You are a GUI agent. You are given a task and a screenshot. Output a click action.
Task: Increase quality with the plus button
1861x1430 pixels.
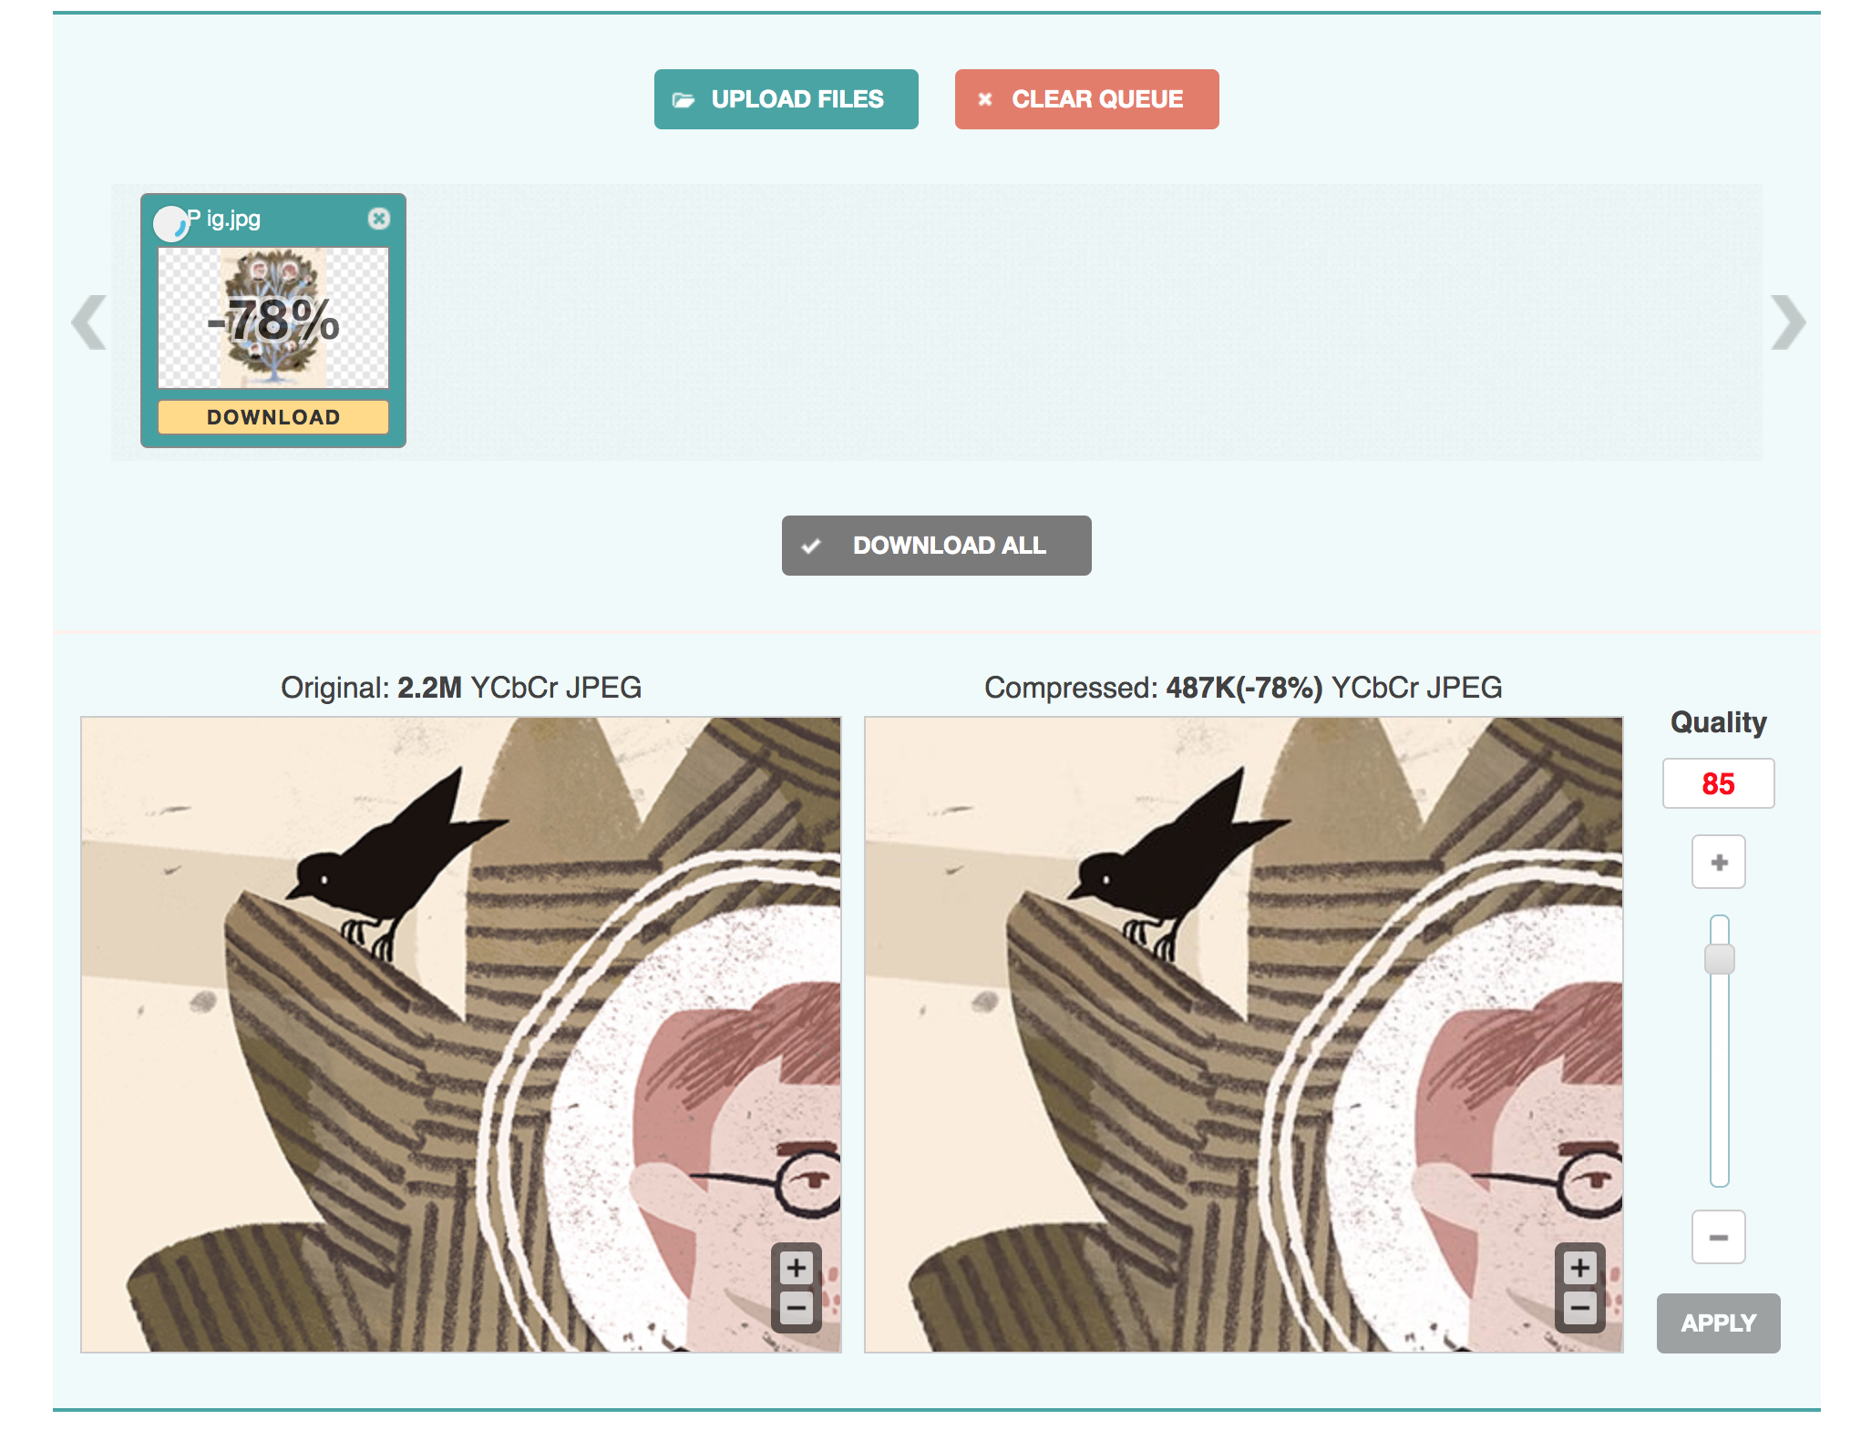pos(1719,862)
